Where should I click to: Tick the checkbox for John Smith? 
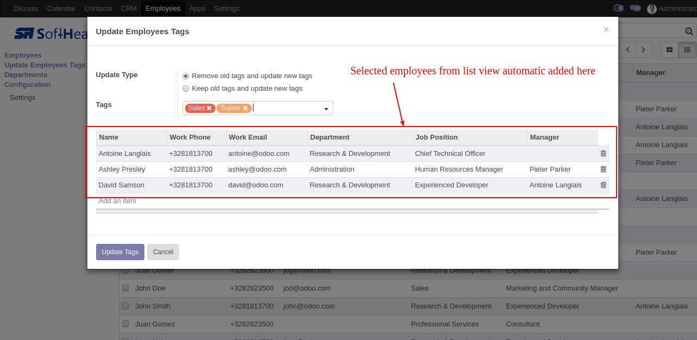[x=125, y=306]
